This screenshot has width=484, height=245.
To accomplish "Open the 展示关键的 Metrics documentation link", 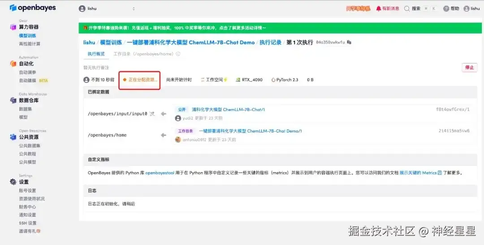I will click(420, 173).
